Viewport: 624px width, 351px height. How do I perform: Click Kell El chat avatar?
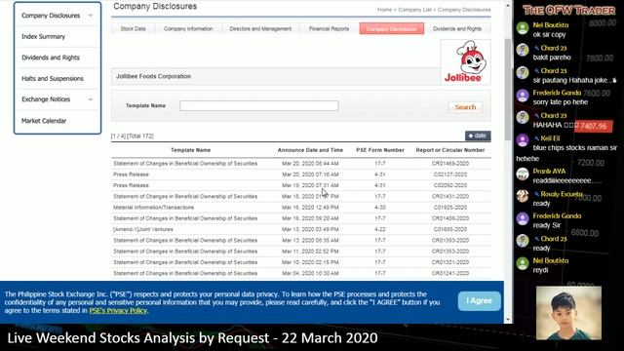[x=523, y=140]
